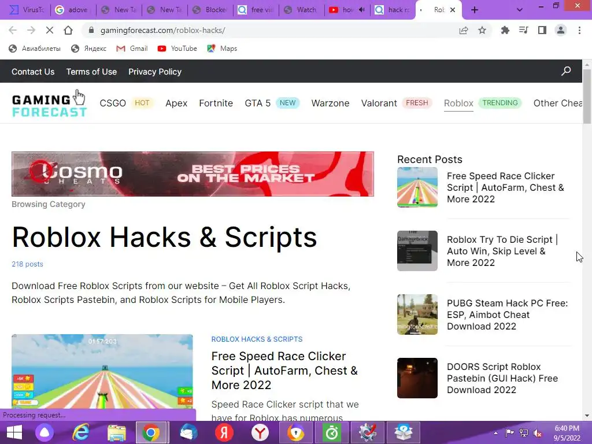592x444 pixels.
Task: Open Chrome extensions puzzle icon
Action: (505, 30)
